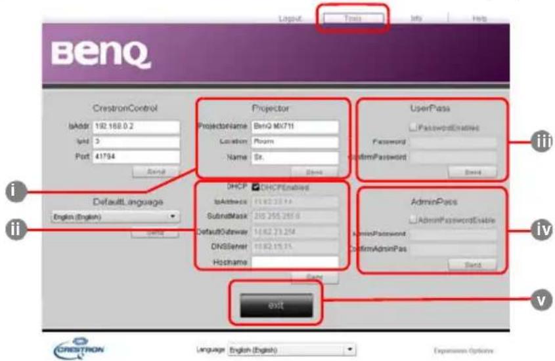The image size is (555, 361).
Task: Click the AdminPassword field
Action: coord(453,234)
